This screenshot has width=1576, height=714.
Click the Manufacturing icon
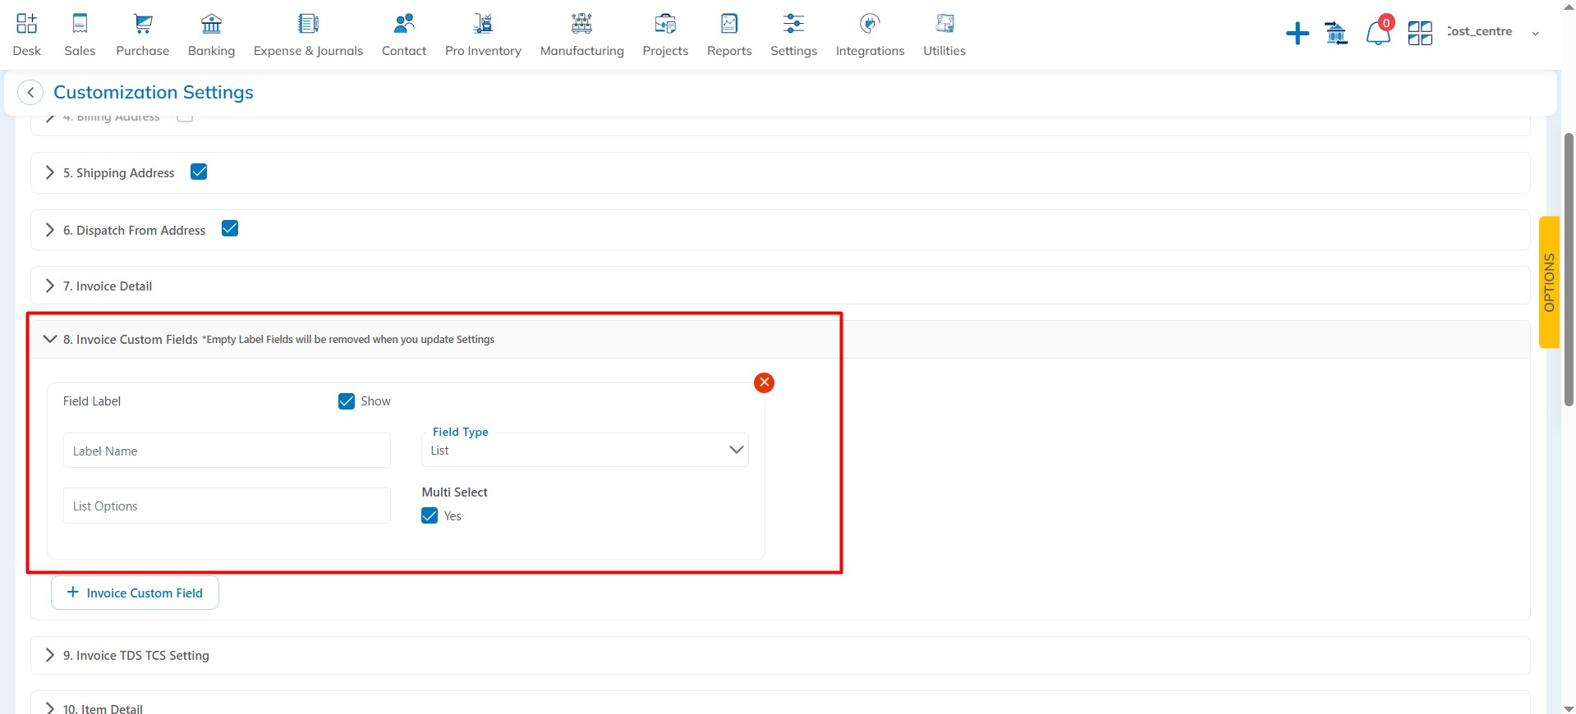click(x=581, y=25)
